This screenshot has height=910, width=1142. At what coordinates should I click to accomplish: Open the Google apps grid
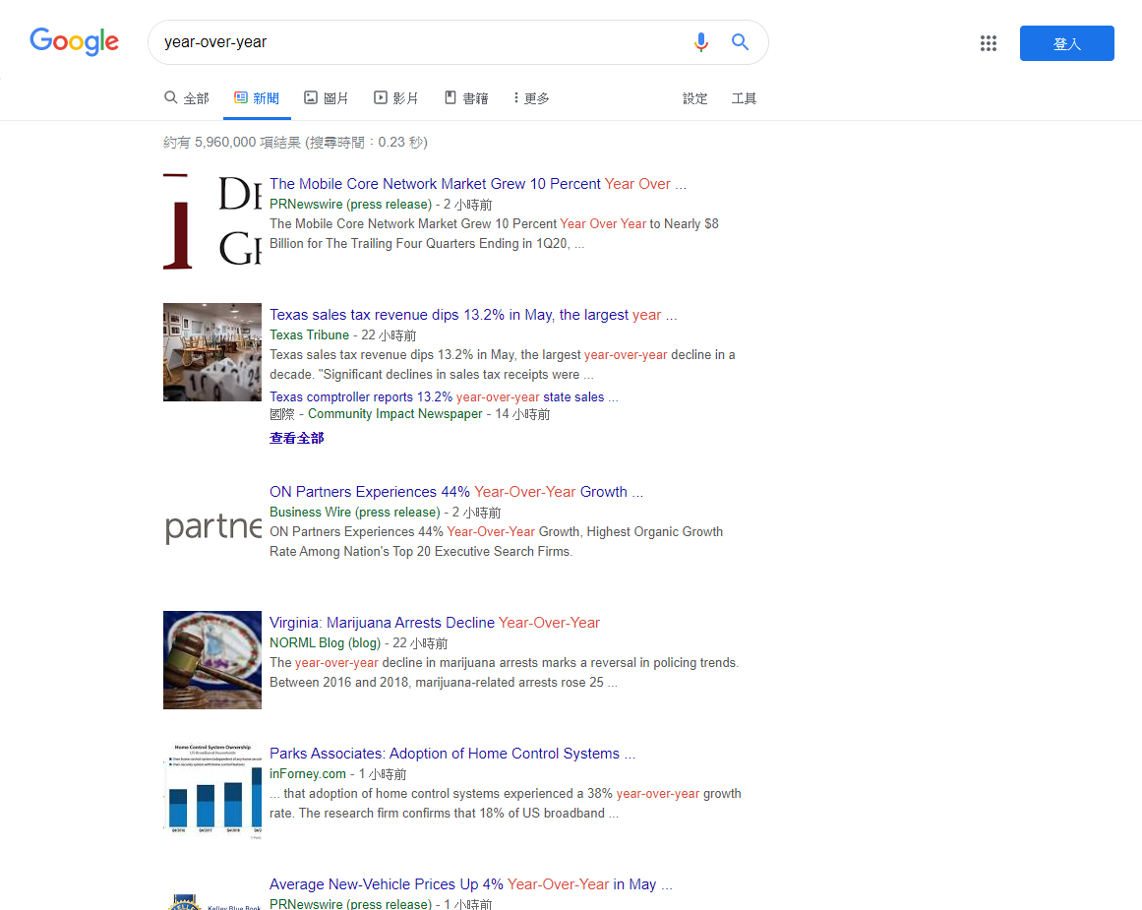coord(988,43)
